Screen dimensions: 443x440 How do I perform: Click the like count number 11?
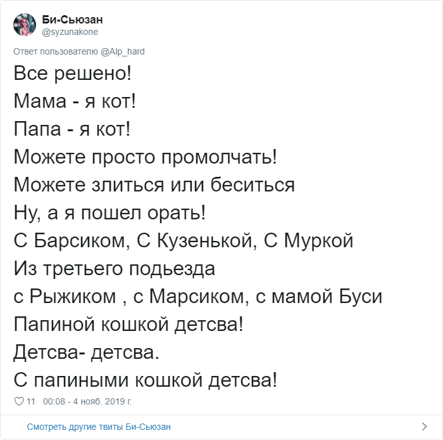30,401
